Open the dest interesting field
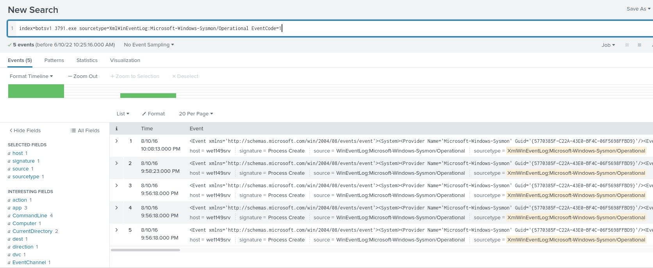The image size is (653, 268). [x=18, y=239]
